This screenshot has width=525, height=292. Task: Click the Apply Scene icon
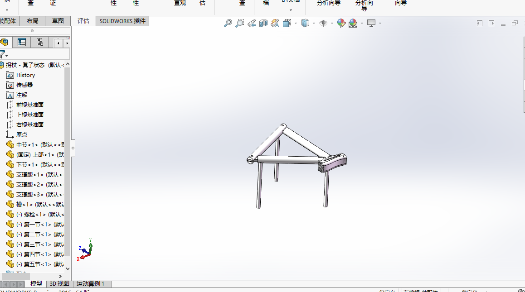click(353, 23)
